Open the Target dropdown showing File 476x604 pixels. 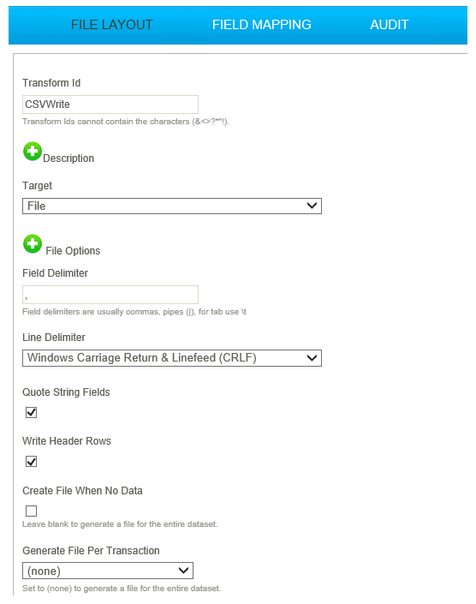pyautogui.click(x=172, y=206)
